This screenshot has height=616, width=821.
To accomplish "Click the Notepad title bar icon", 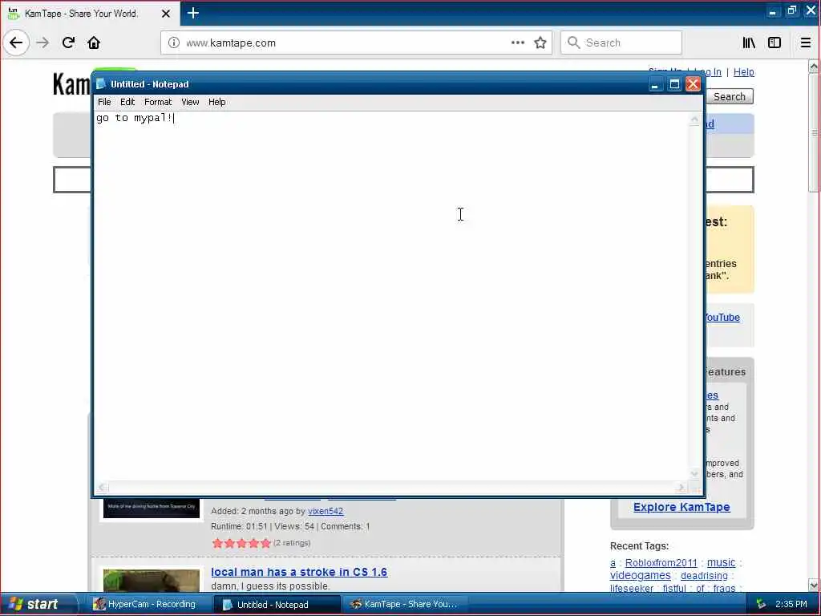I will [101, 83].
